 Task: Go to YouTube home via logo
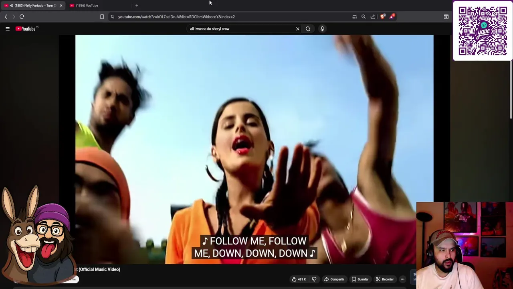26,28
